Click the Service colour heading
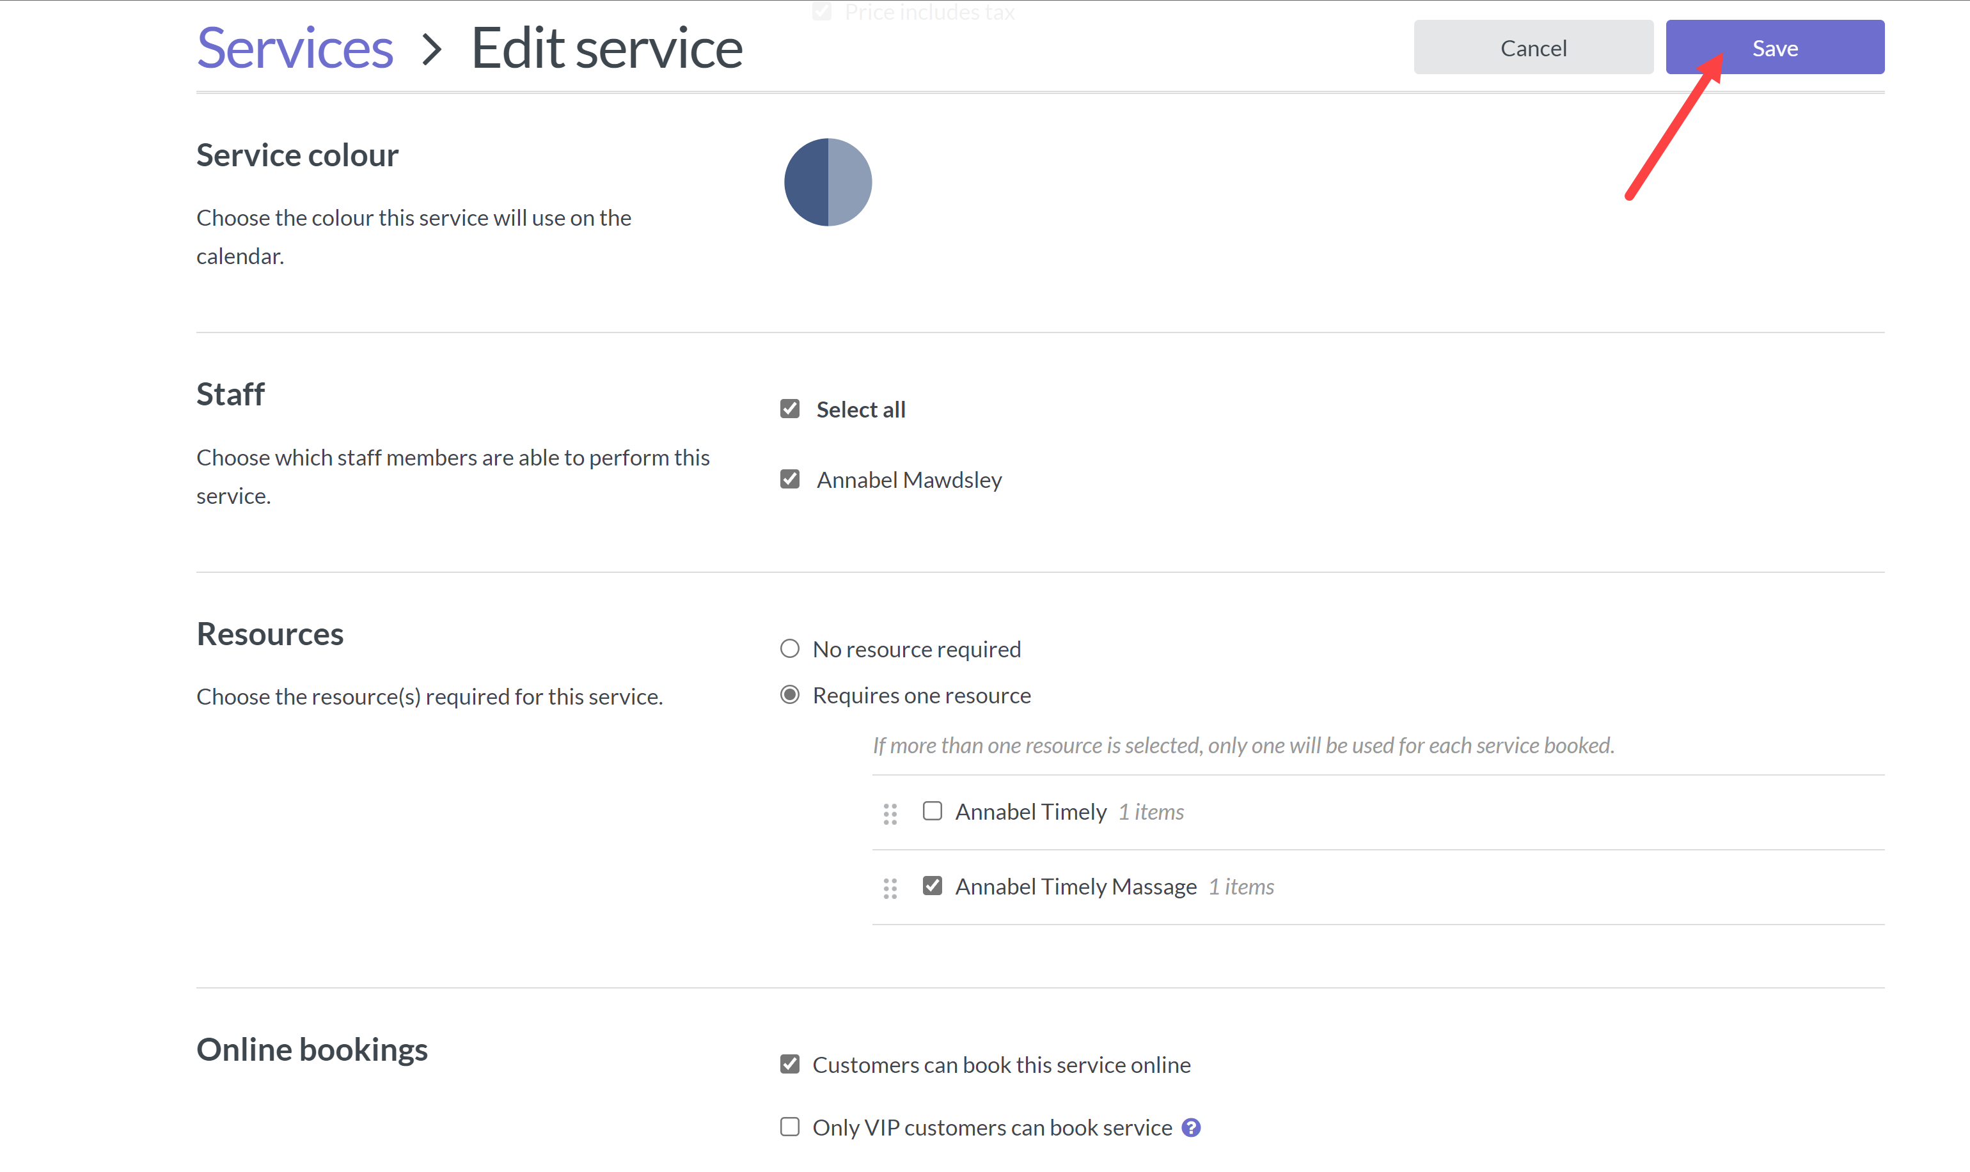Screen dimensions: 1970x1172 point(298,155)
